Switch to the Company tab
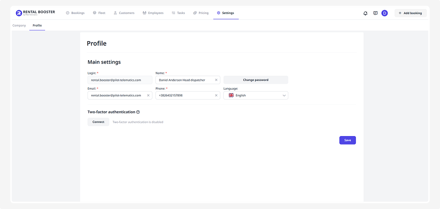Screen dimensions: 440x209 coord(19,25)
